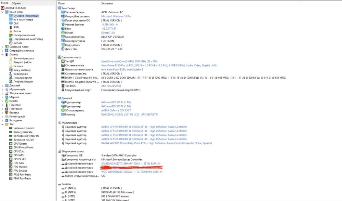
Task: Open Портативний комп'ютер icon
Action: (x=11, y=39)
